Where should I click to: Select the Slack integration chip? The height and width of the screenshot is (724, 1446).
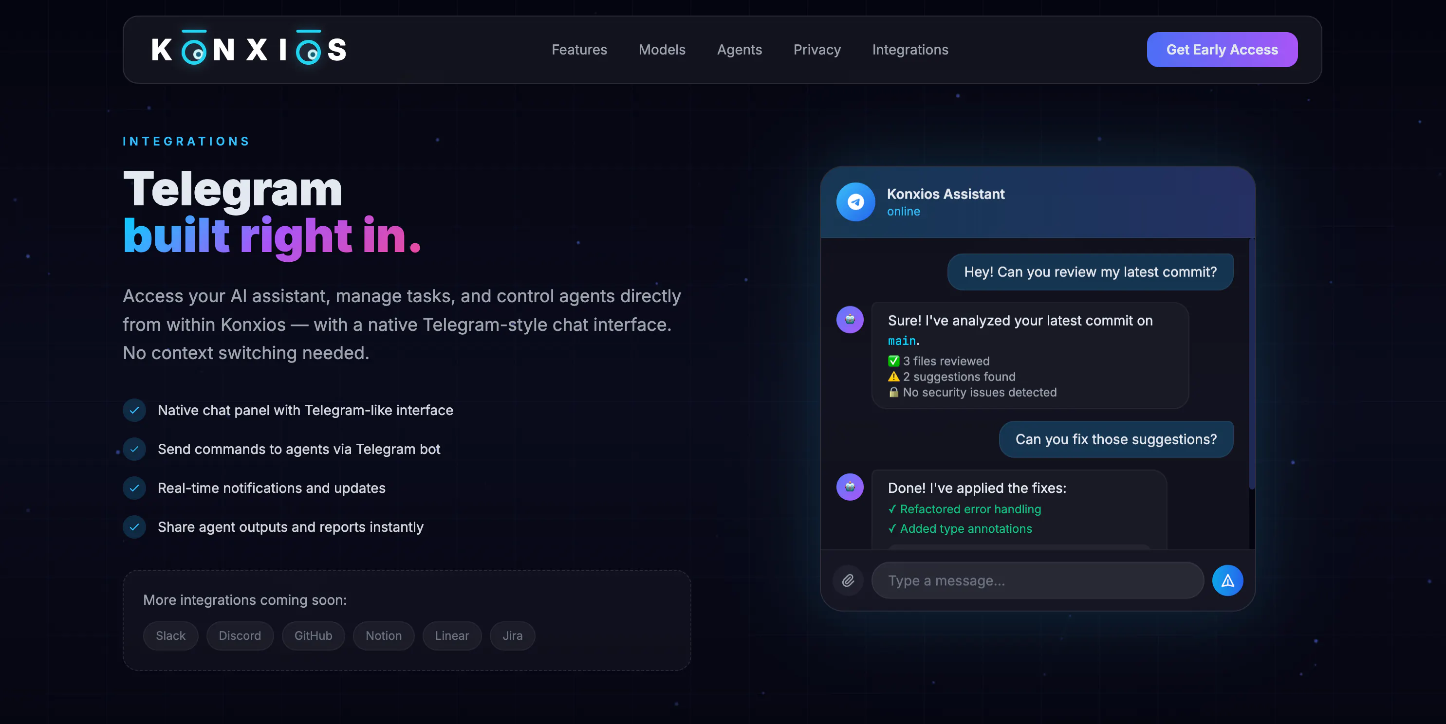(170, 635)
